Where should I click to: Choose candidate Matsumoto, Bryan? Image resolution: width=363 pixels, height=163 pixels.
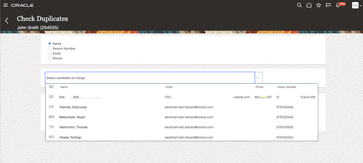coord(181,117)
